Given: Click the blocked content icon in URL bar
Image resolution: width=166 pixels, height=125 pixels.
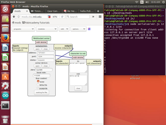Looking at the screenshot, I should [49, 17].
